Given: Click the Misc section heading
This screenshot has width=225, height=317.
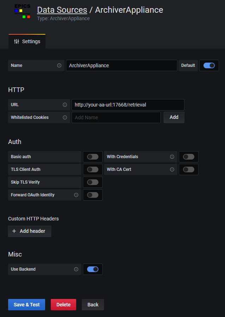Looking at the screenshot, I should (x=15, y=254).
